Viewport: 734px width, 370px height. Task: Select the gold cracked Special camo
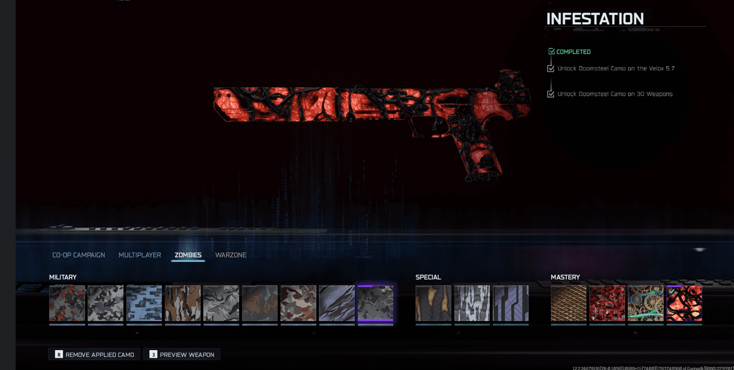433,303
